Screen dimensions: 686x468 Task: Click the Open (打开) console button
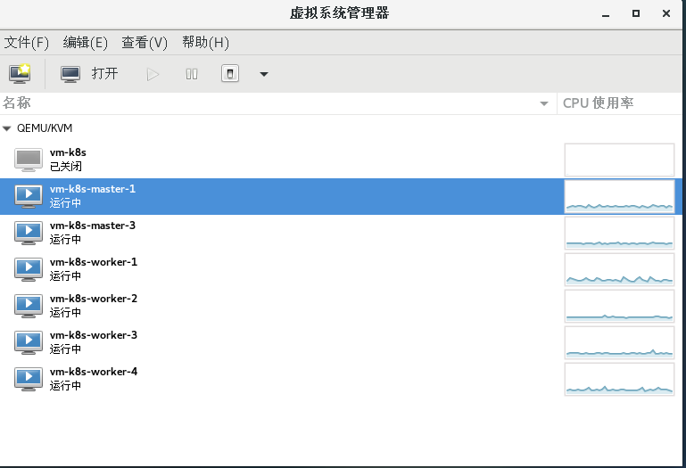89,74
